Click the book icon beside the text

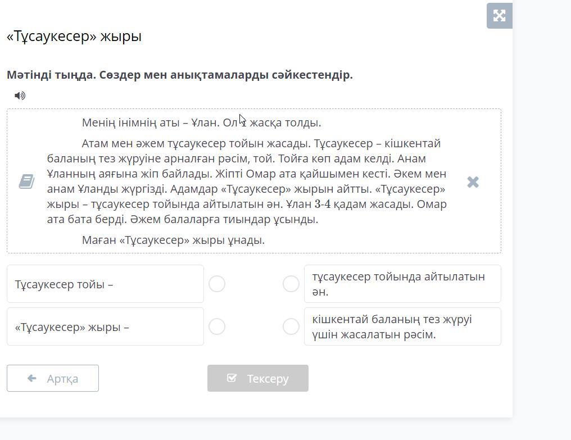(x=26, y=182)
